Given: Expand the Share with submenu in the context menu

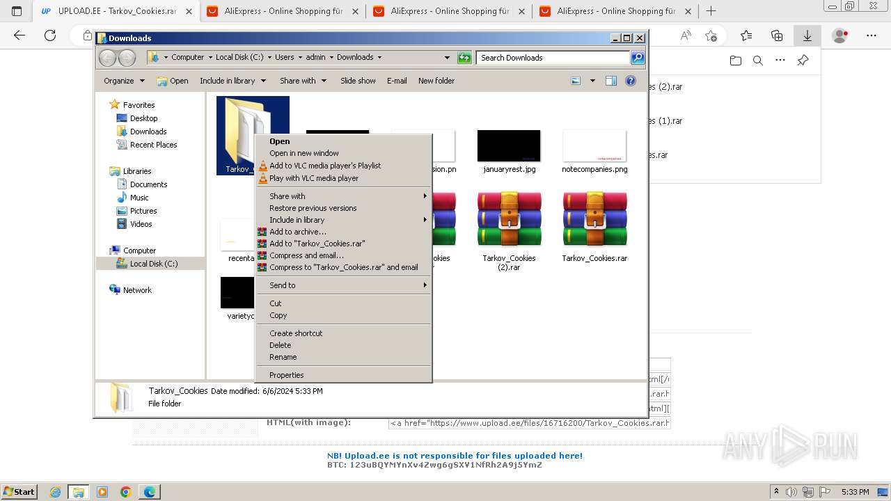Looking at the screenshot, I should pos(344,196).
